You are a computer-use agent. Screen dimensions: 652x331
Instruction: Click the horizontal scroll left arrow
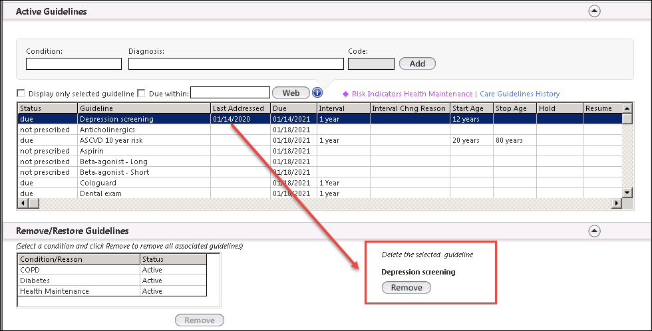click(23, 203)
